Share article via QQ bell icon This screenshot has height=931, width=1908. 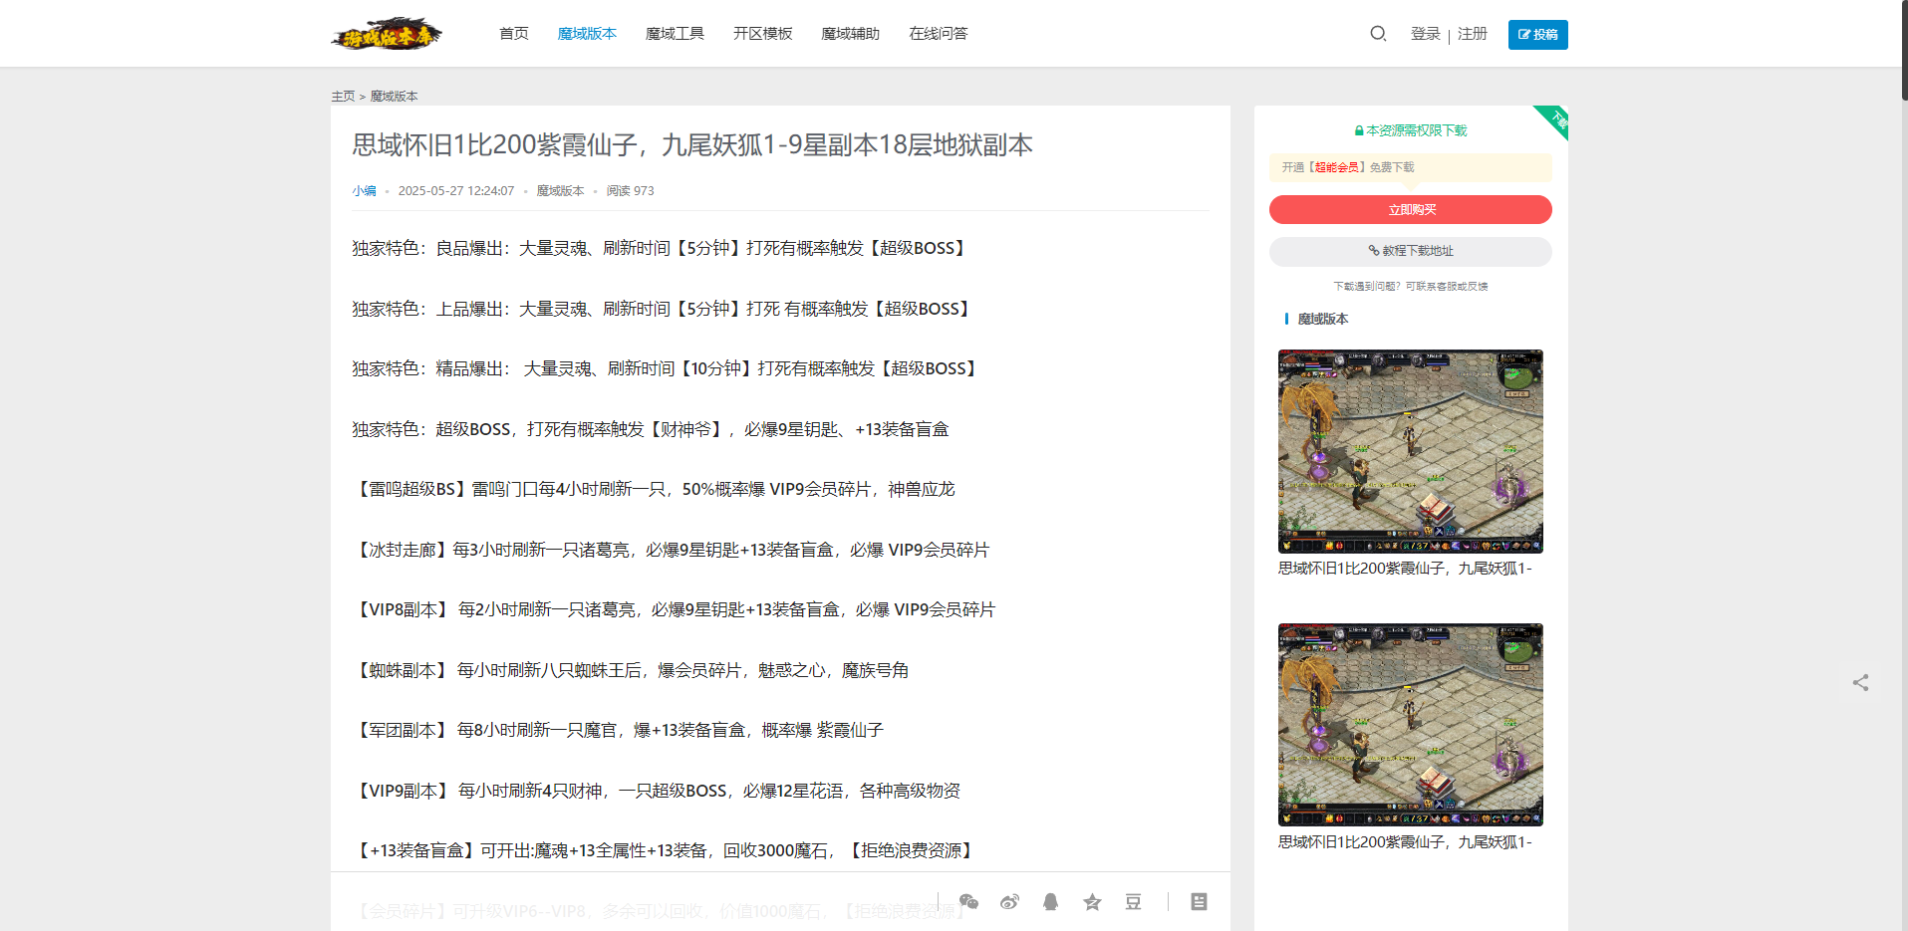(x=1050, y=902)
